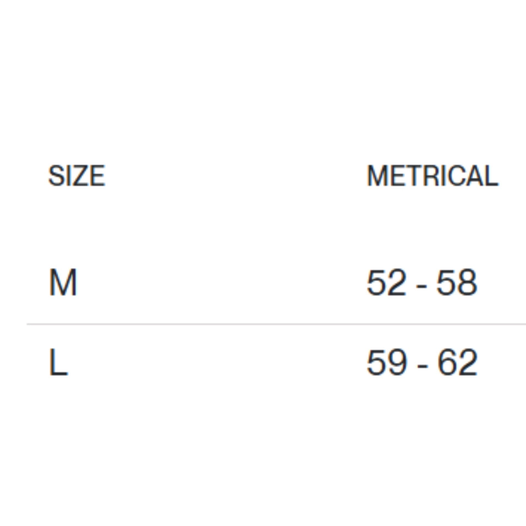Click the SIZE column header
Screen dimensions: 526x526
coord(76,176)
